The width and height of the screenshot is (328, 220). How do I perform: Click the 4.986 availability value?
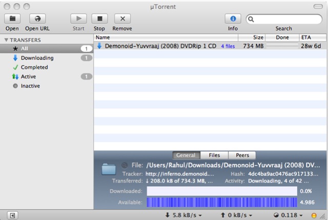[x=307, y=203]
